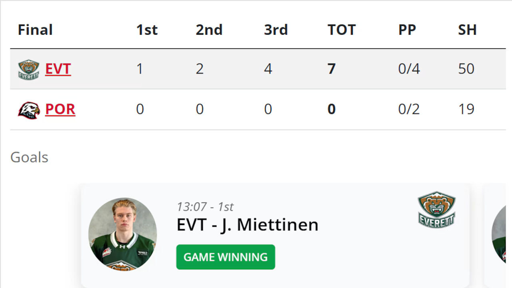Click the PP column header

point(407,30)
